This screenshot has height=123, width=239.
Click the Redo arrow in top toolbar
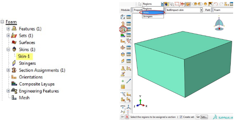tap(221, 4)
